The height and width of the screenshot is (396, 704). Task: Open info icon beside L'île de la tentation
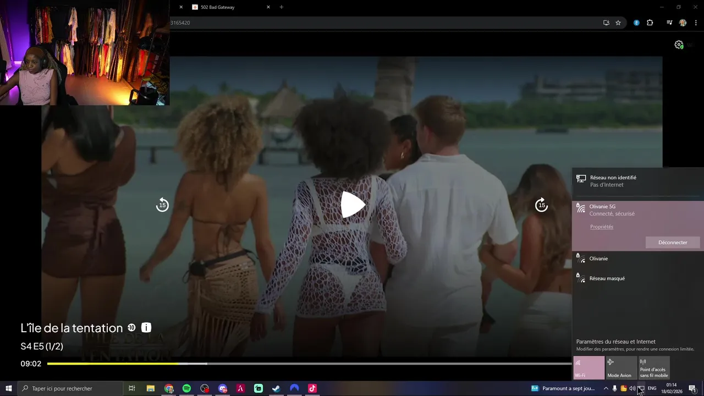(146, 327)
